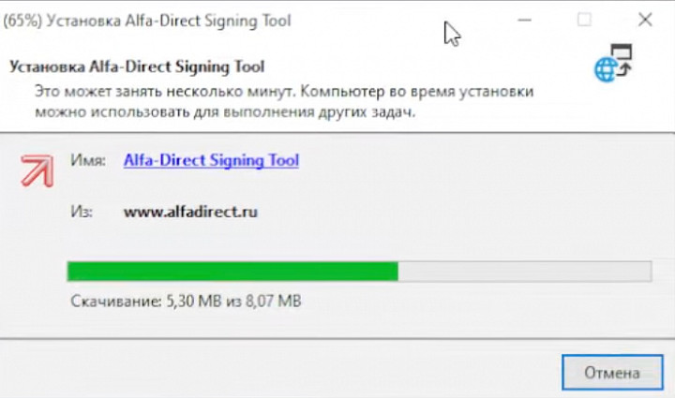The width and height of the screenshot is (675, 398).
Task: Click the bold Установка Alfa-Direct Signing Tool heading
Action: (137, 67)
